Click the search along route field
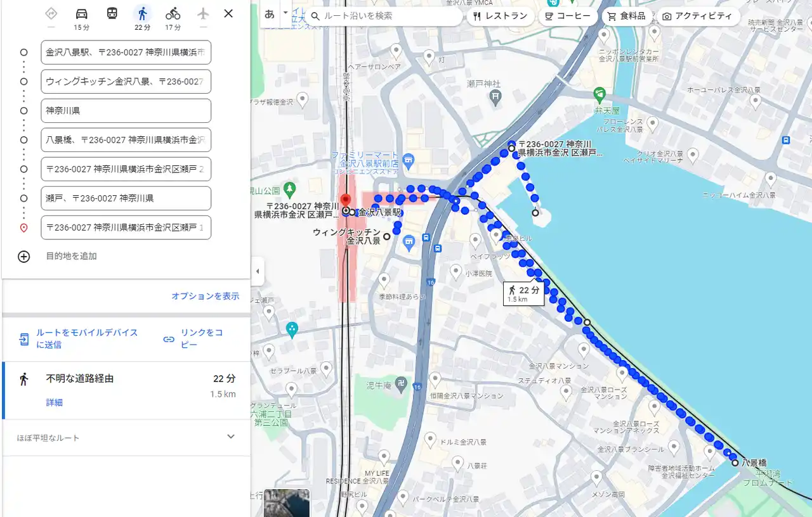This screenshot has width=812, height=517. tap(388, 16)
